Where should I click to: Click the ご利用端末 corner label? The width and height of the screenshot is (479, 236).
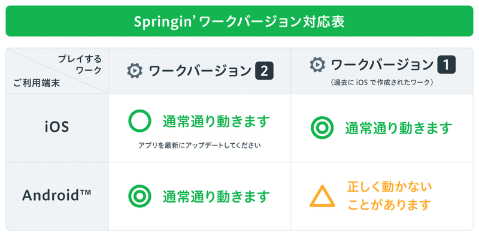[37, 83]
